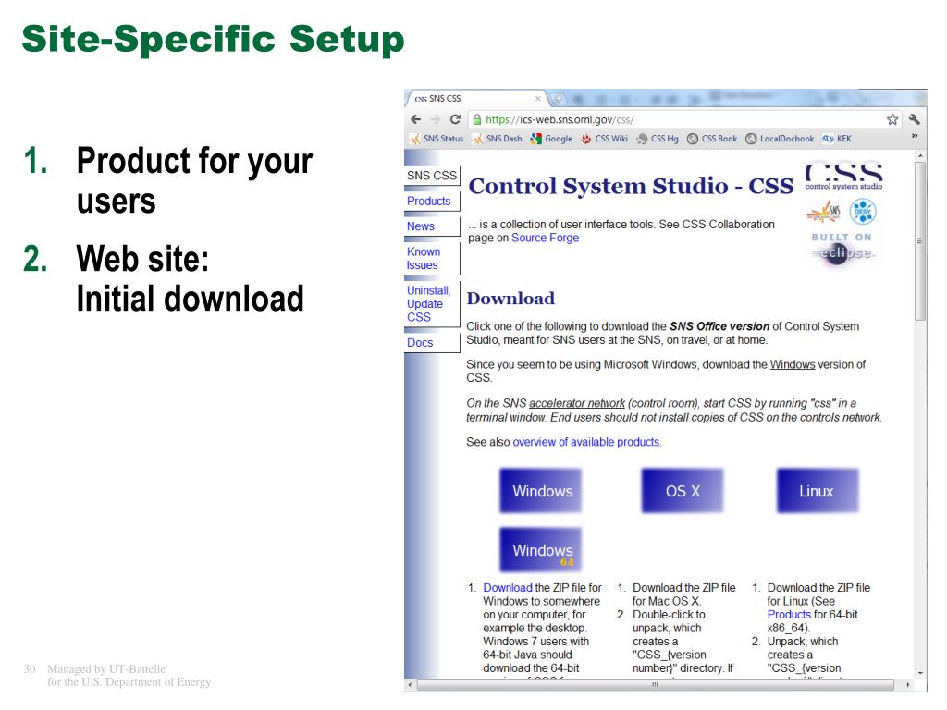The width and height of the screenshot is (947, 710).
Task: Click the Control System Studio - CSS heading
Action: coord(631,186)
